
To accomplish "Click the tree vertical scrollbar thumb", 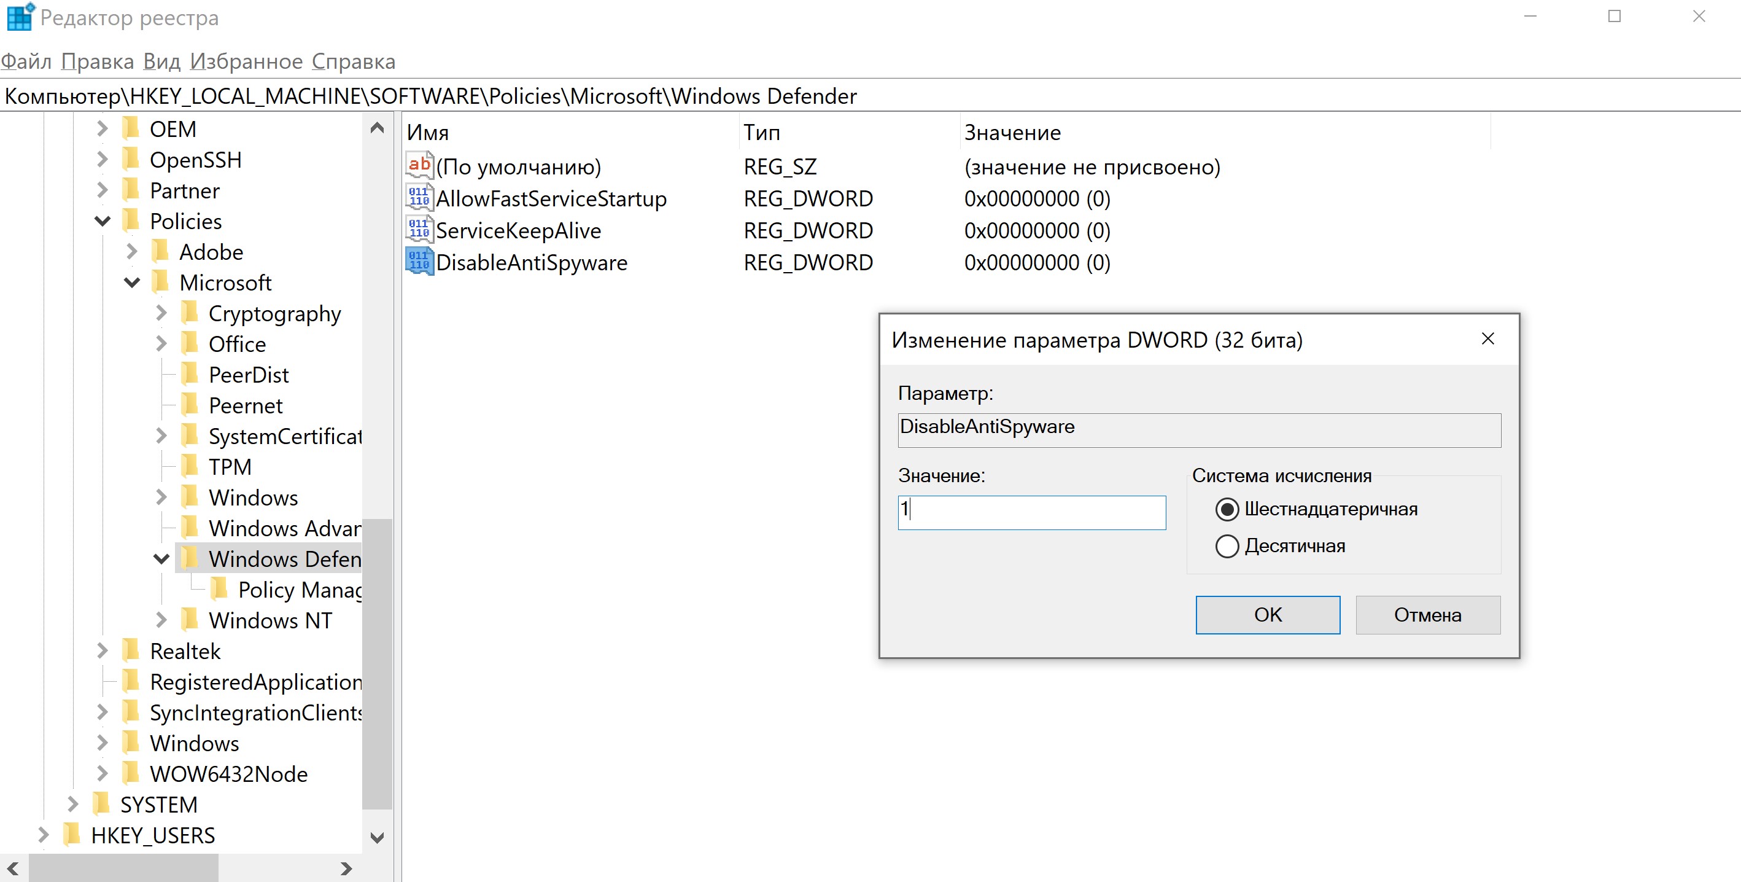I will (x=377, y=663).
